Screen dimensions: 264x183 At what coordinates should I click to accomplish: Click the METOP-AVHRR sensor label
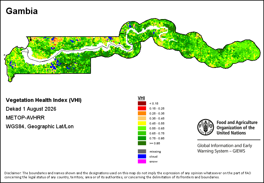tap(25, 118)
